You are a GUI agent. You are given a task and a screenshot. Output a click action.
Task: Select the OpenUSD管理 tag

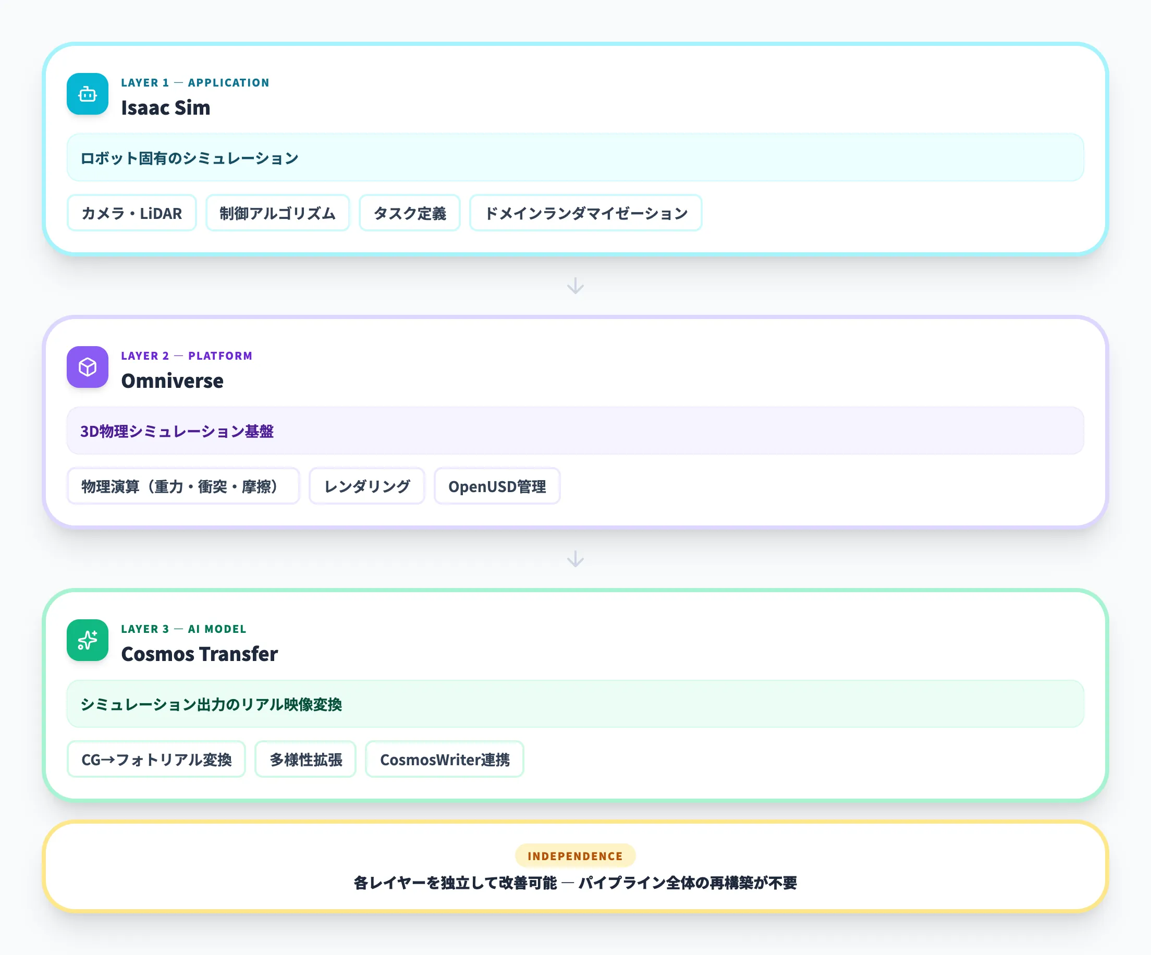coord(497,486)
